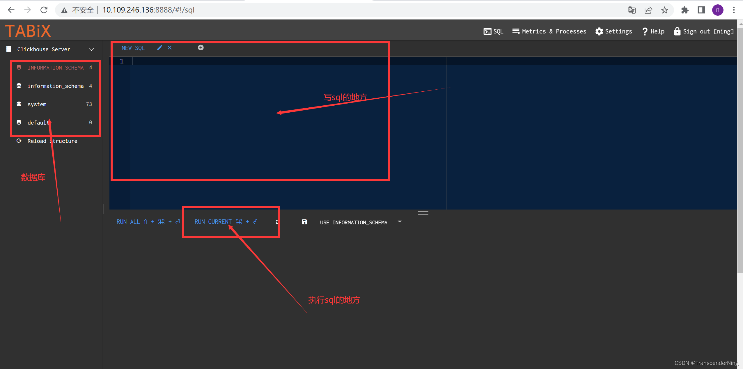
Task: Expand the system database entry
Action: coord(37,104)
